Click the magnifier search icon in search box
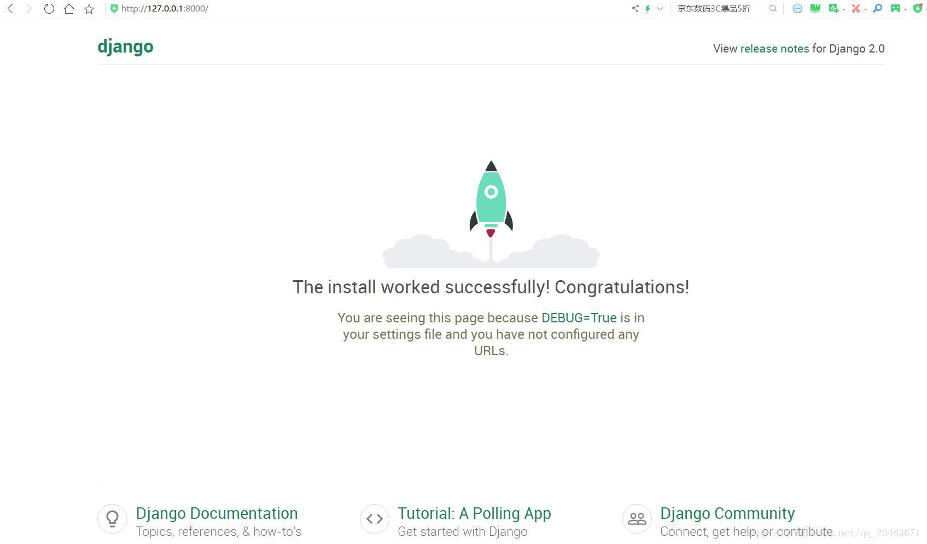 click(773, 8)
